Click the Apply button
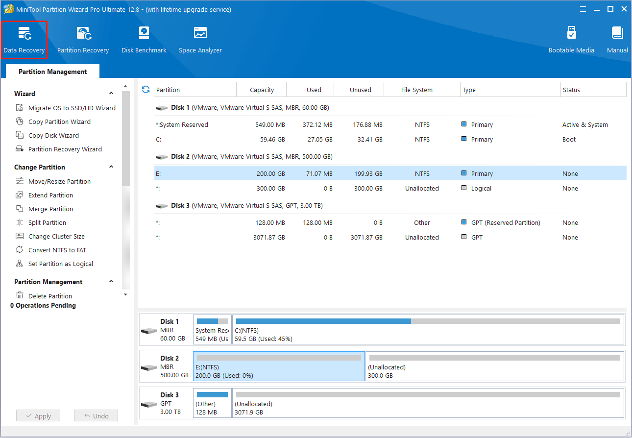The width and height of the screenshot is (632, 438). (x=38, y=416)
